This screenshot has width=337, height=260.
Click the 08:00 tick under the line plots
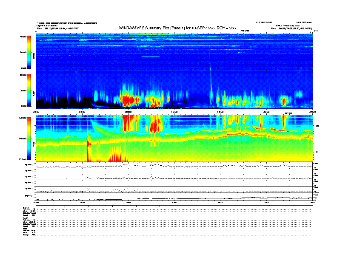point(128,203)
